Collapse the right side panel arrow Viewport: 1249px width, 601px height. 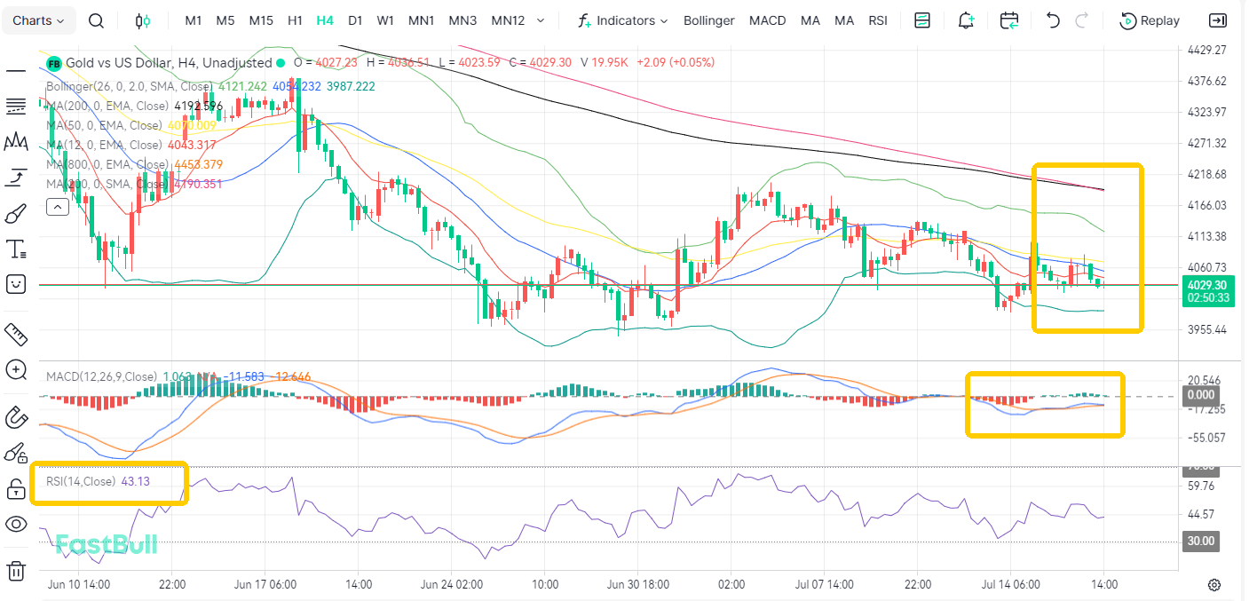coord(1219,20)
